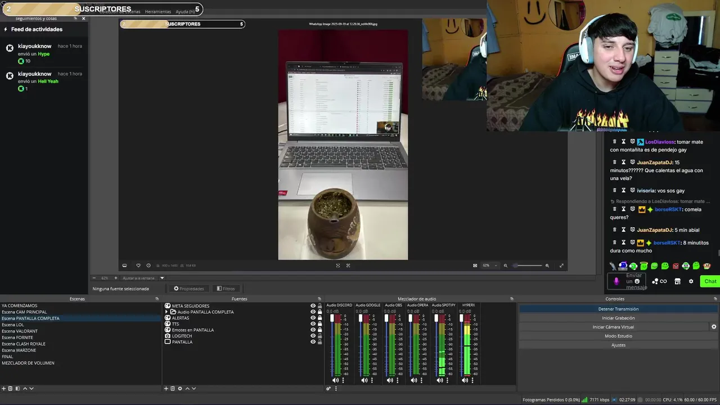Close the Feed de actividades panel
720x405 pixels.
[84, 19]
